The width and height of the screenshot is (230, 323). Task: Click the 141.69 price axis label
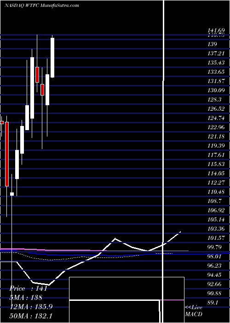tap(216, 31)
